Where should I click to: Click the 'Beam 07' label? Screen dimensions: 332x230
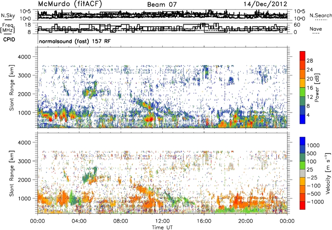pyautogui.click(x=162, y=5)
